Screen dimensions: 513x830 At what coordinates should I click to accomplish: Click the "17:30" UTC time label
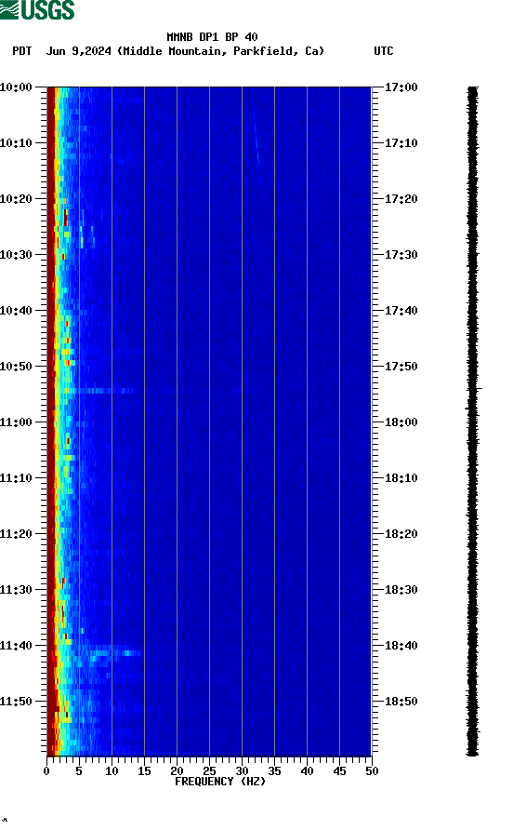[x=401, y=255]
